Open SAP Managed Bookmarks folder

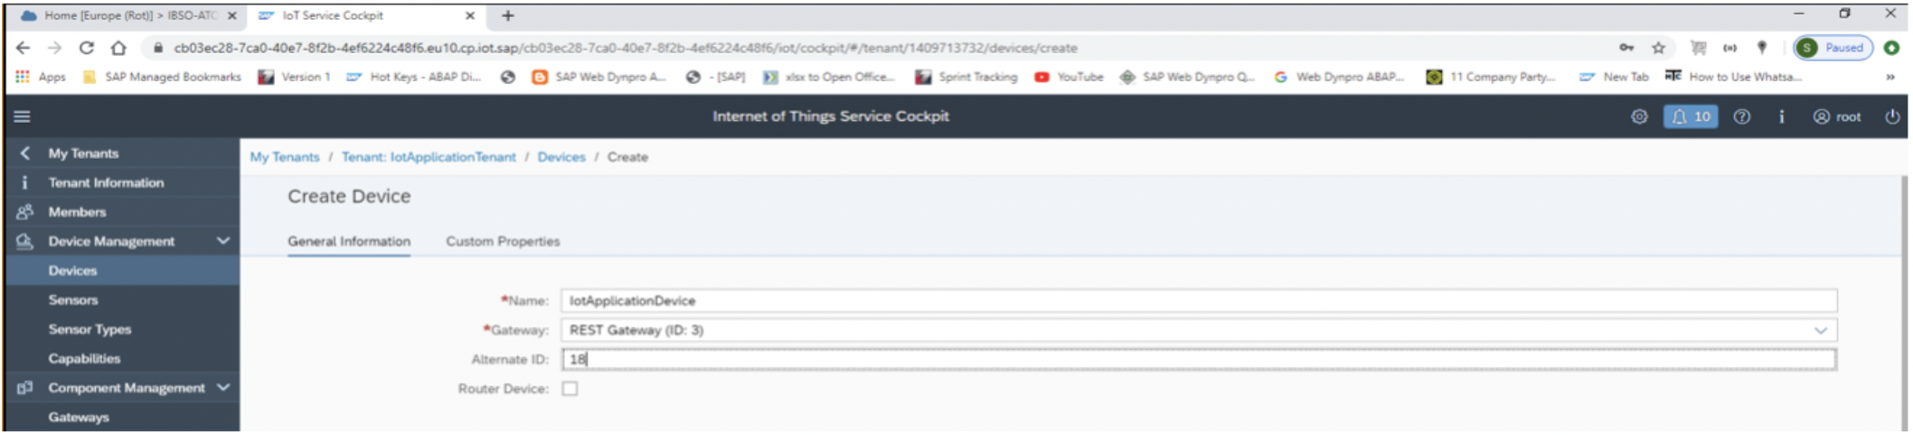pos(163,77)
